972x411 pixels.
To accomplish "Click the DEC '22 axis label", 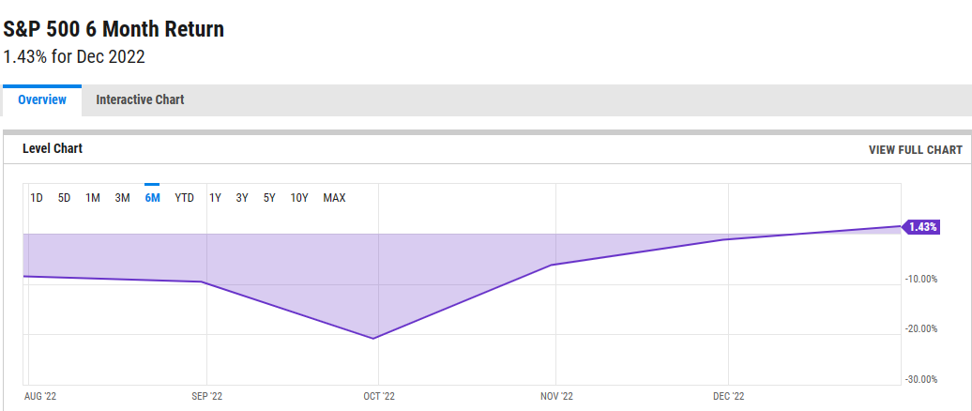I will (728, 397).
